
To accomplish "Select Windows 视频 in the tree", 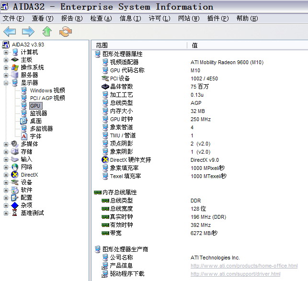I will [47, 90].
